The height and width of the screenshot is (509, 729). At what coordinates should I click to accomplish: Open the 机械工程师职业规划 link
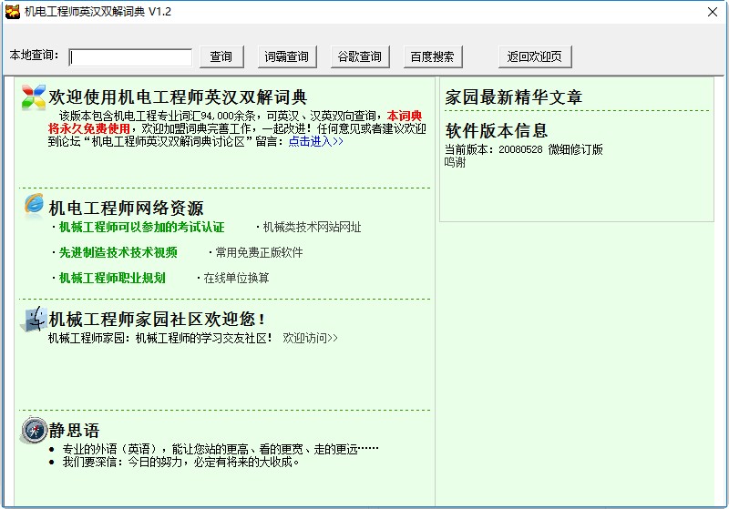click(112, 279)
